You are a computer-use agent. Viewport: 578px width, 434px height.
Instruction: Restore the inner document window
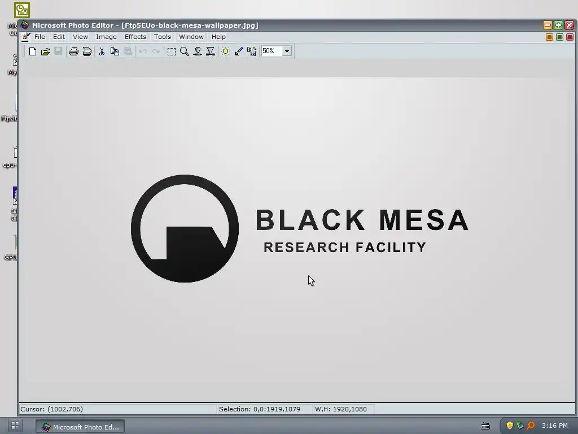(x=559, y=37)
